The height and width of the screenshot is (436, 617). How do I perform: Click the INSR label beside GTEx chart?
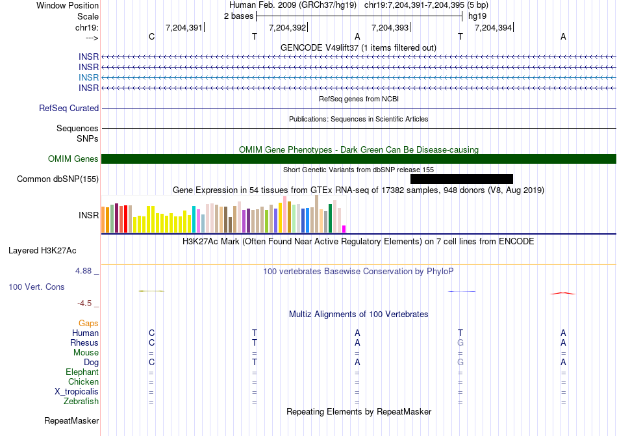88,215
